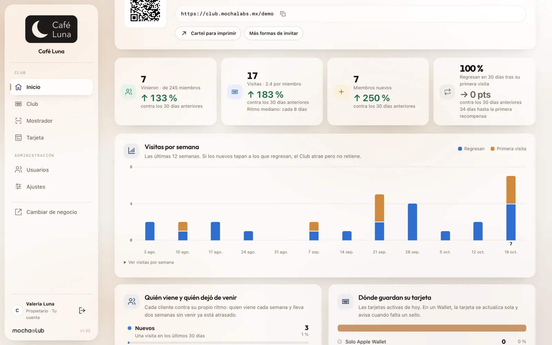Open Usuarios administration page

(x=51, y=170)
